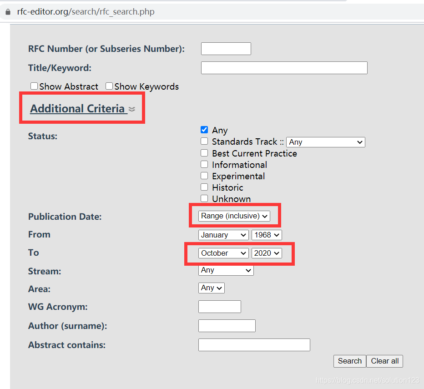
Task: Click the Publication Date label
Action: (x=65, y=217)
